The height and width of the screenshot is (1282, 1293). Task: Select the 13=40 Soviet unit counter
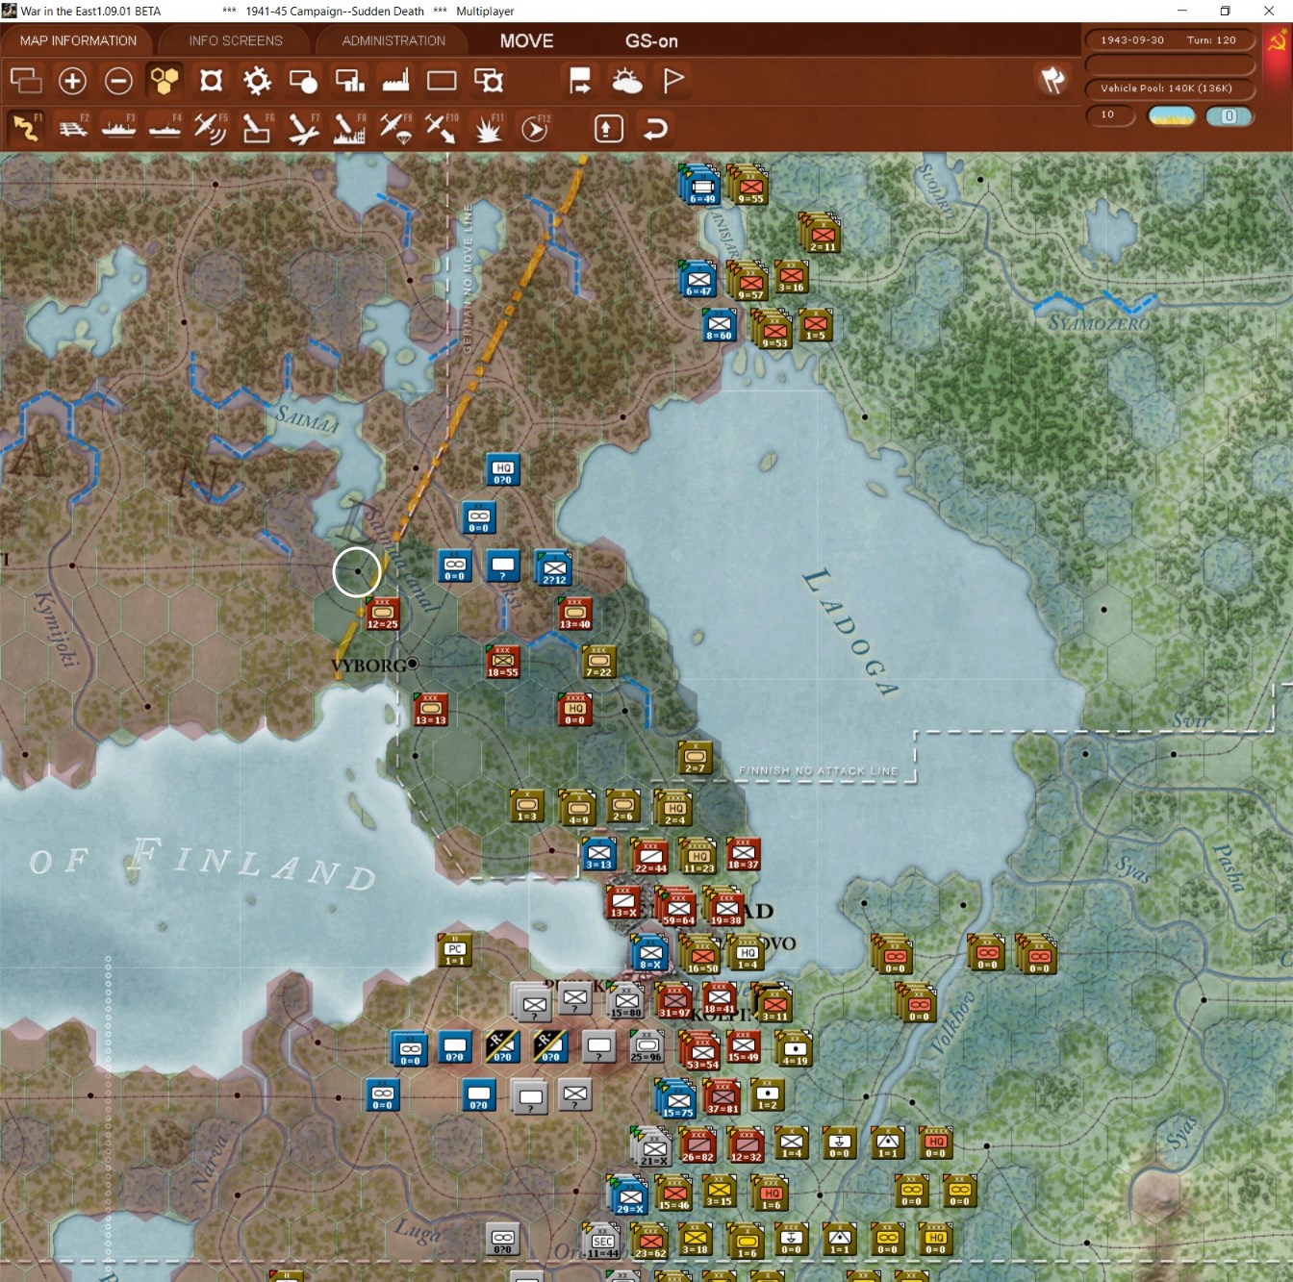pyautogui.click(x=574, y=613)
